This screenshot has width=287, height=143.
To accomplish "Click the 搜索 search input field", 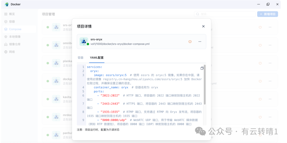I will 225,14.
